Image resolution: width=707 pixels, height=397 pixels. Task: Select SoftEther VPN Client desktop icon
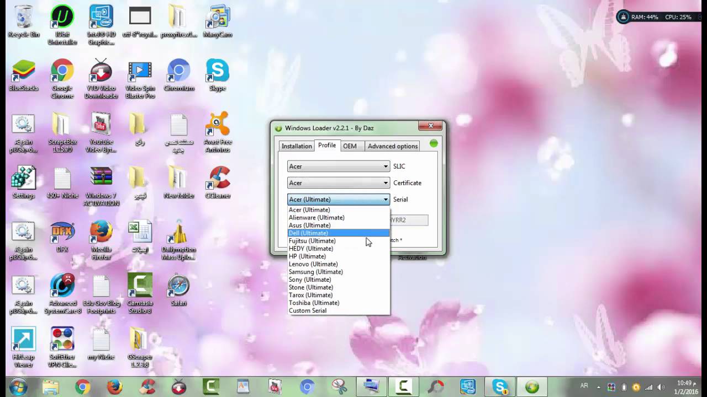(62, 347)
